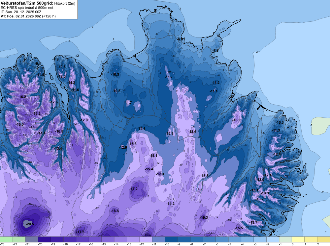Pick the legend swatch labeled -4

247,239
